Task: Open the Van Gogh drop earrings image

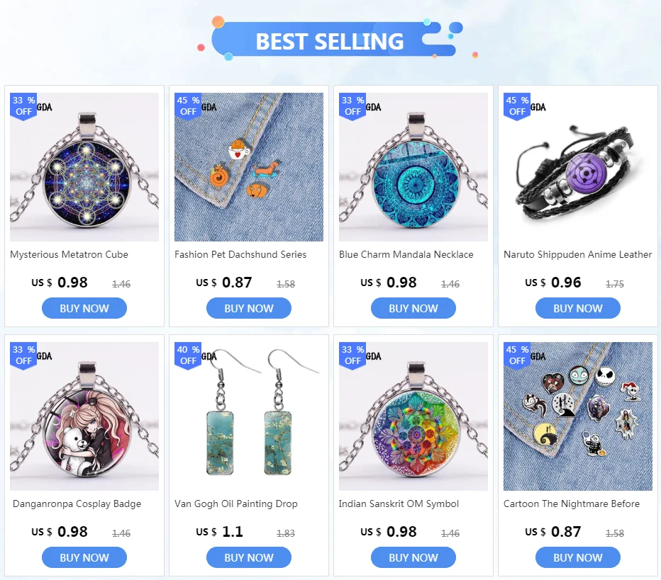Action: coord(249,416)
